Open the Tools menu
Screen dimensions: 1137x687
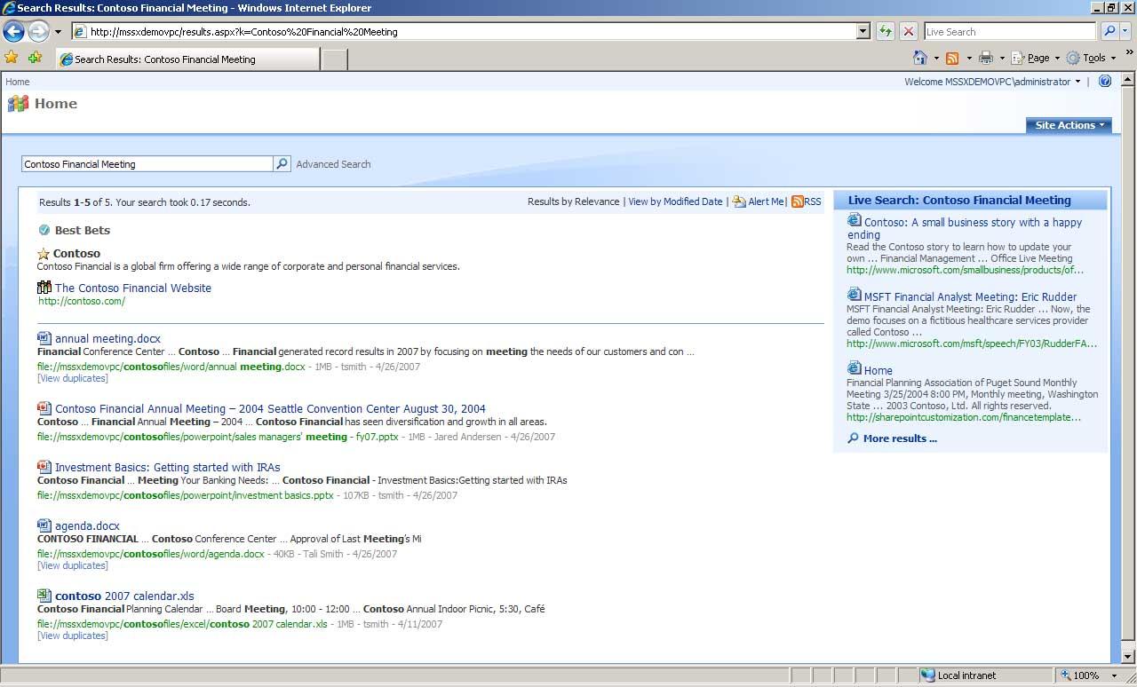pyautogui.click(x=1093, y=58)
